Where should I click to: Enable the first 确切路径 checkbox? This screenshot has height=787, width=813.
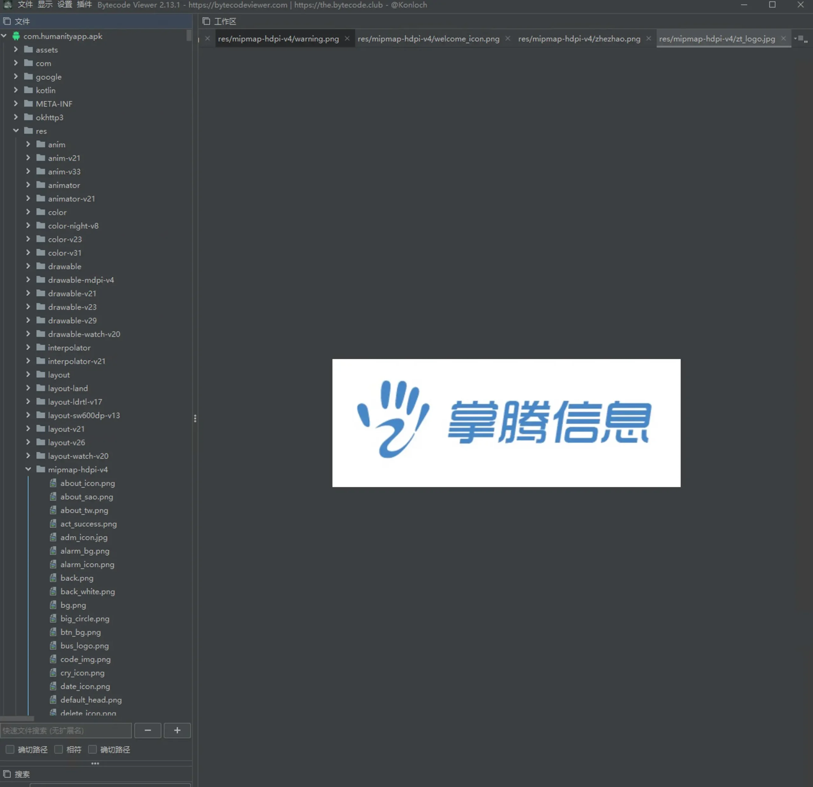click(10, 749)
